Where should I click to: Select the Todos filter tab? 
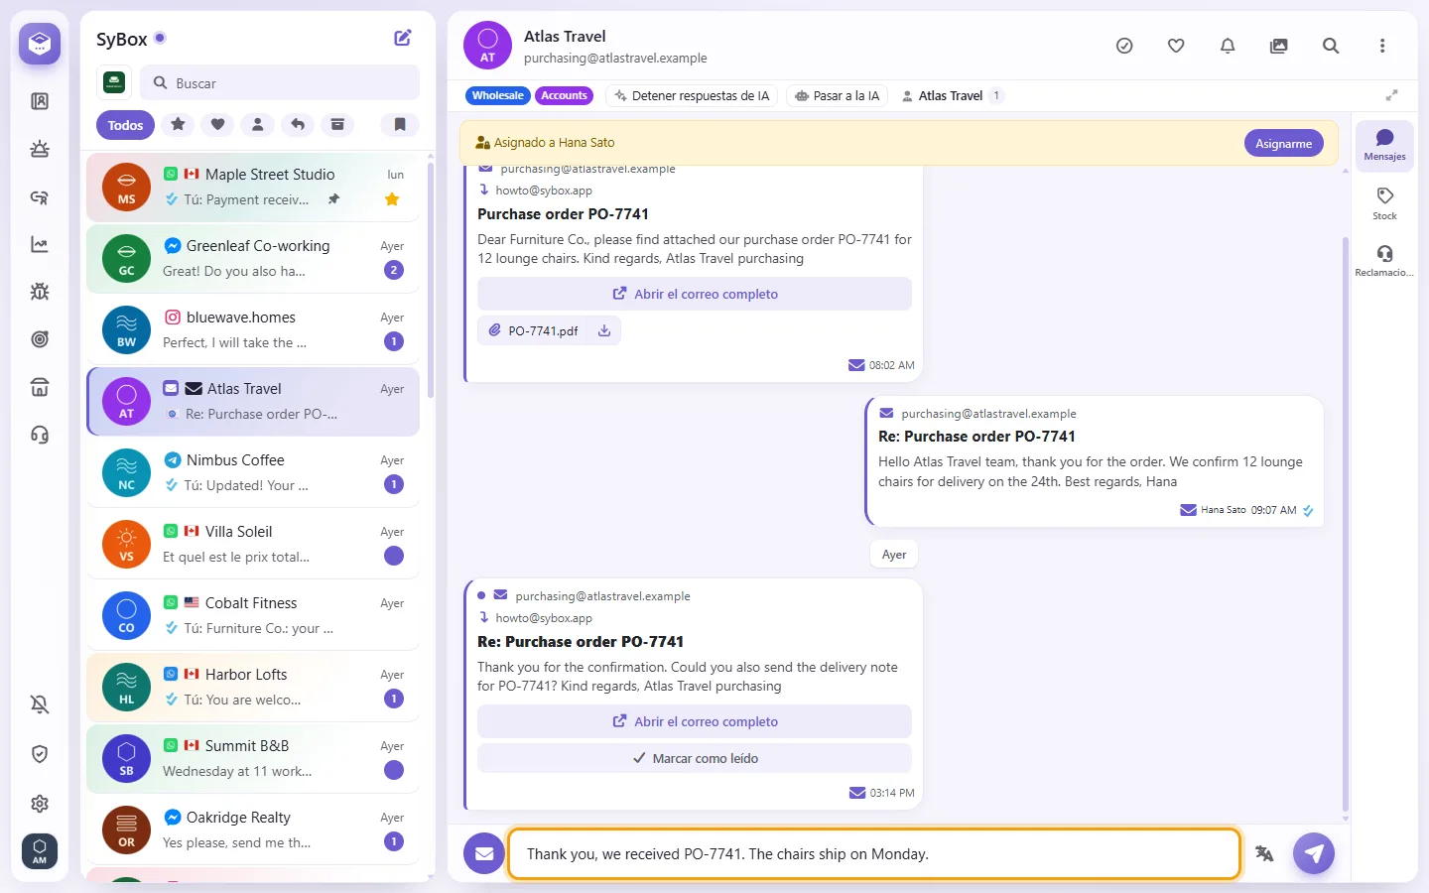[x=125, y=125]
